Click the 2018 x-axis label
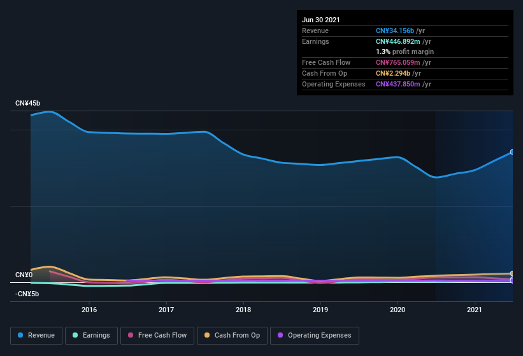Screen dimensions: 523x356 point(243,310)
